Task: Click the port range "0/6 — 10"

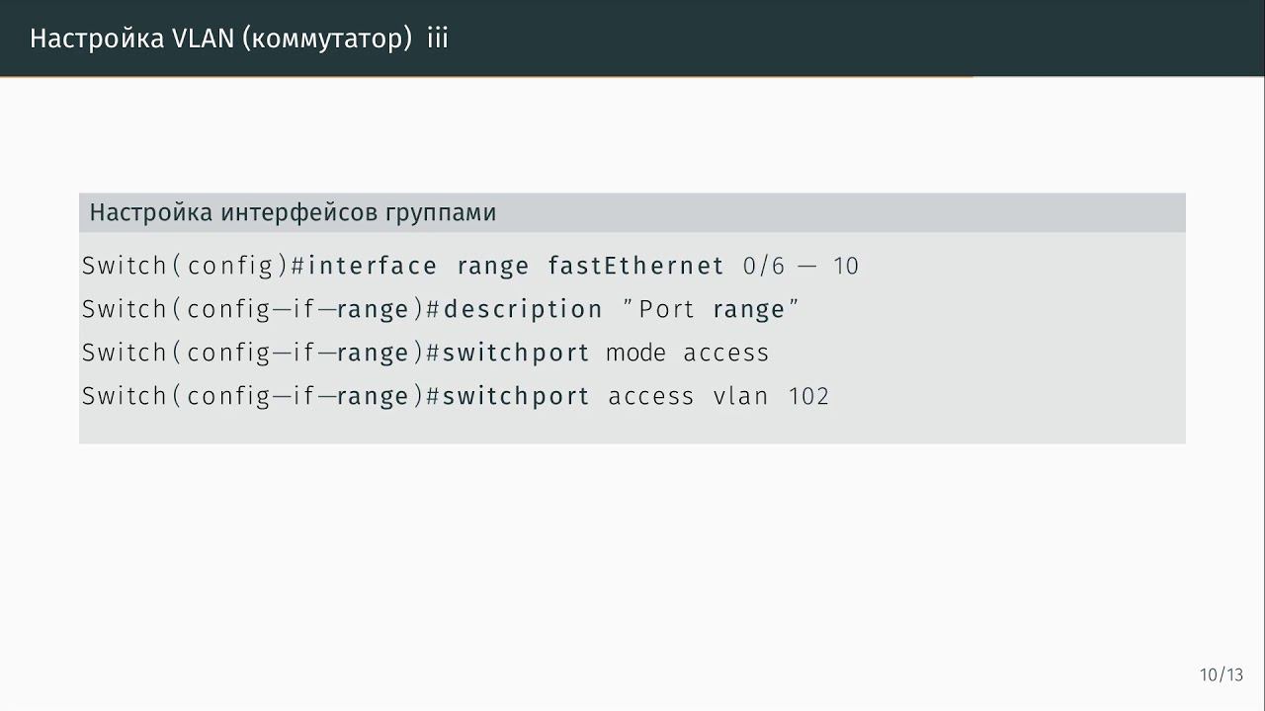Action: 801,266
